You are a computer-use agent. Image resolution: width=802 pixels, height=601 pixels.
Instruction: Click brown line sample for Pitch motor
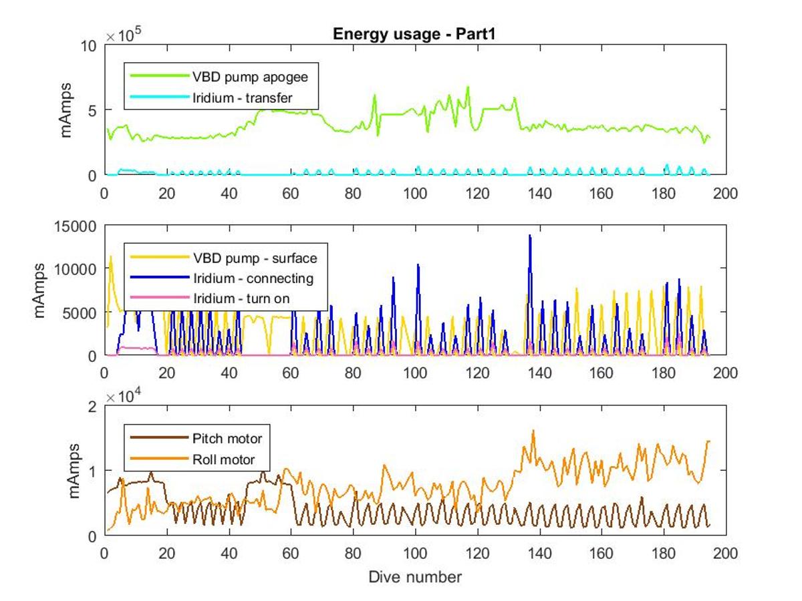(x=159, y=439)
